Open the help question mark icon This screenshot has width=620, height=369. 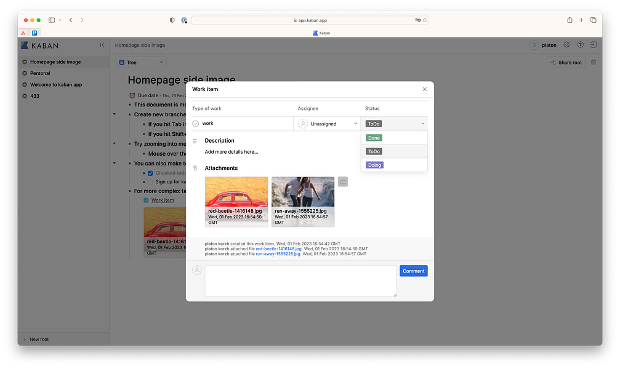[x=580, y=45]
